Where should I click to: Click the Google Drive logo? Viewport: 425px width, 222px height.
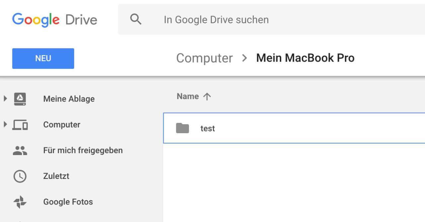pyautogui.click(x=55, y=20)
